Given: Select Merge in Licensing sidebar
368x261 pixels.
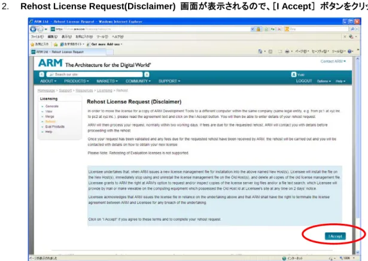Looking at the screenshot, I should [x=50, y=116].
